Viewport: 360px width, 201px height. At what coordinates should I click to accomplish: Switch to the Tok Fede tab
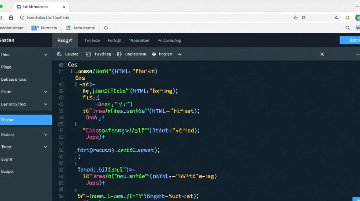(92, 40)
